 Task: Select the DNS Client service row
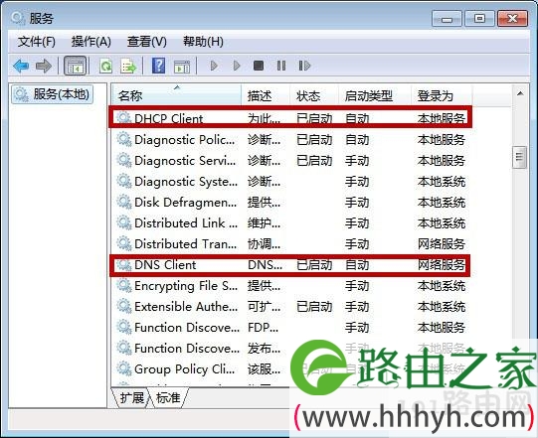[x=290, y=265]
